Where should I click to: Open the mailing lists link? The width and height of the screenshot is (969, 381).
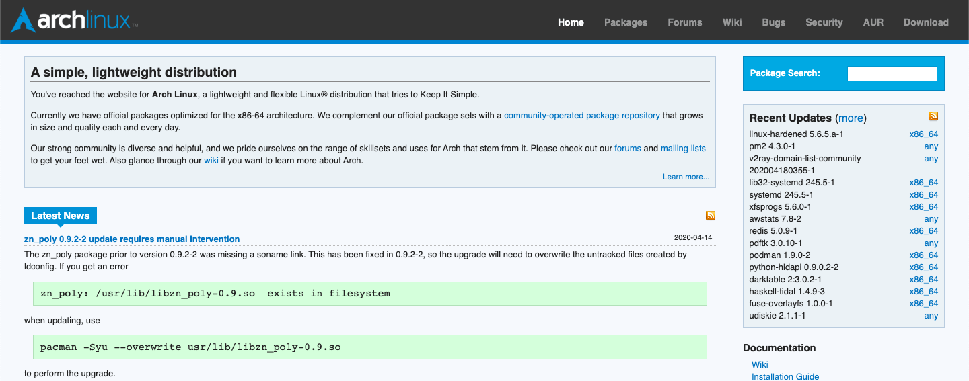(x=683, y=149)
